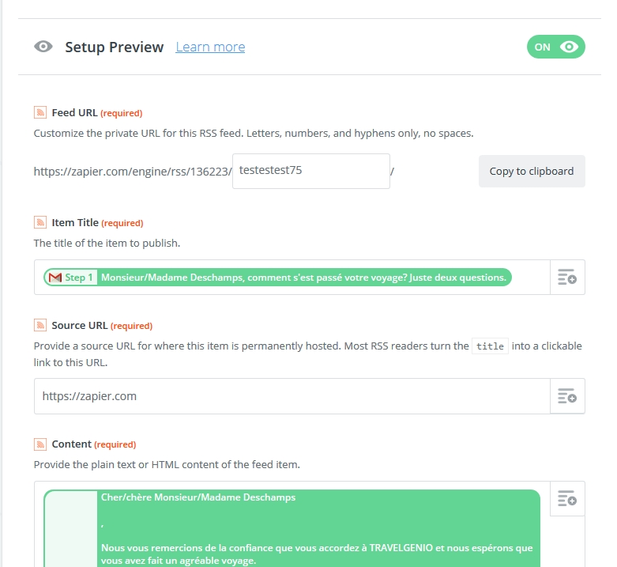Click the Source URL input with https://zapier.com
617x567 pixels.
point(292,396)
